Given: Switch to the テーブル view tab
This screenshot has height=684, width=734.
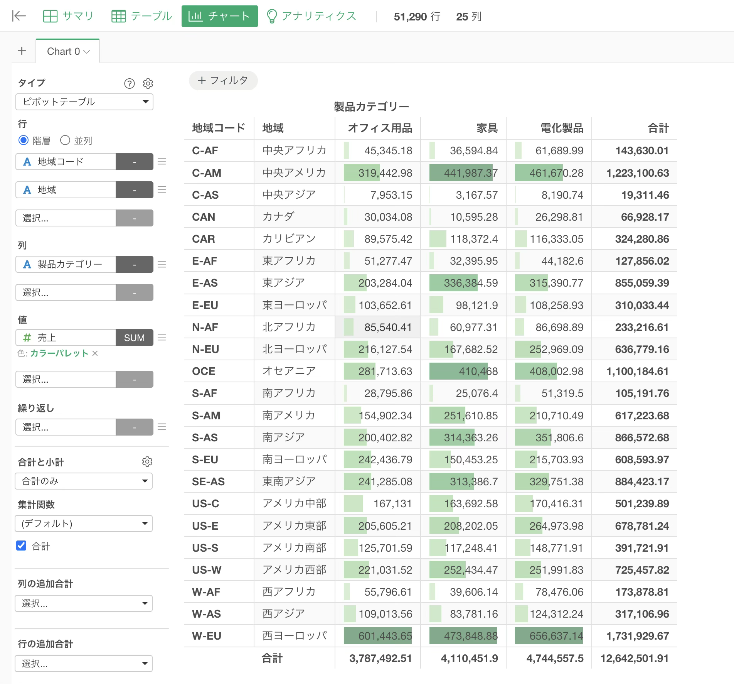Looking at the screenshot, I should tap(141, 16).
